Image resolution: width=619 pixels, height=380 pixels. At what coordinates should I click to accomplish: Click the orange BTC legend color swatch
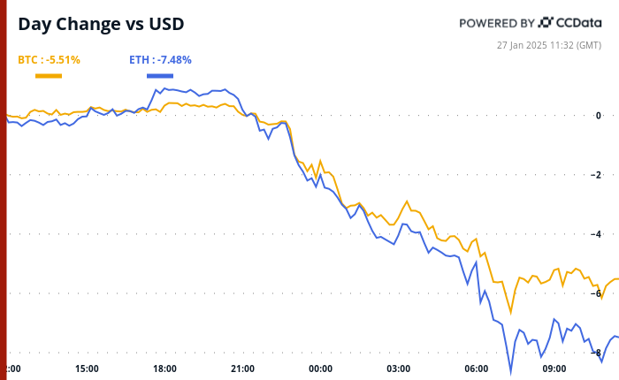pyautogui.click(x=49, y=75)
